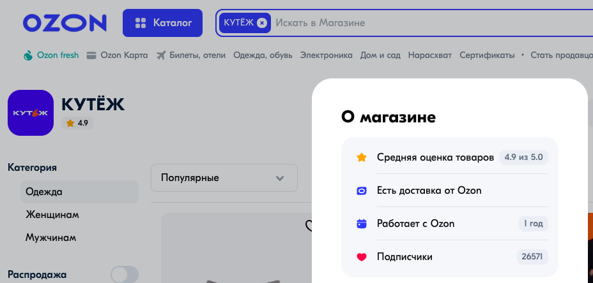Open the Каталог menu button
This screenshot has height=283, width=593.
162,23
